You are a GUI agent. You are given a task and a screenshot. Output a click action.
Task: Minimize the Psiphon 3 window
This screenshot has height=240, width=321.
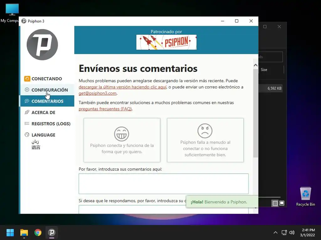[223, 21]
